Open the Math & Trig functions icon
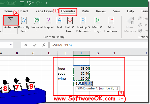Screen dimensions: 150x104 click(x=97, y=20)
